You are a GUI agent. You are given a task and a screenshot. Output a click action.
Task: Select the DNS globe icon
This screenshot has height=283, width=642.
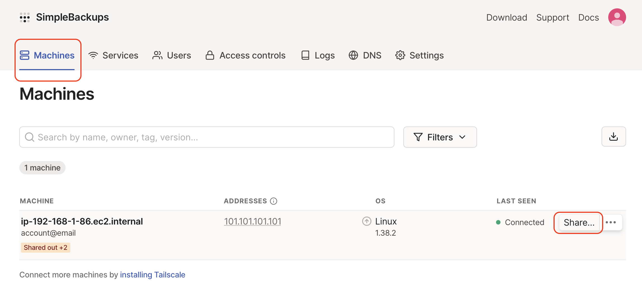[x=353, y=55]
